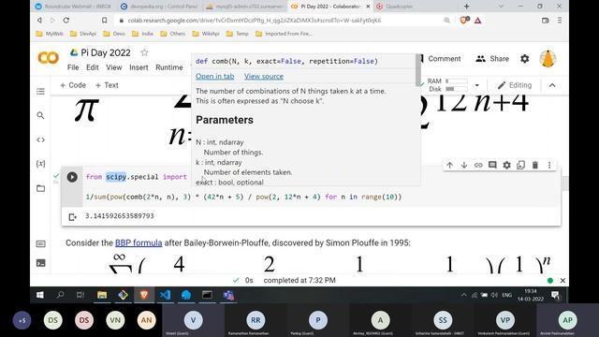
Task: Close the status bar with X
Action: pyautogui.click(x=562, y=281)
